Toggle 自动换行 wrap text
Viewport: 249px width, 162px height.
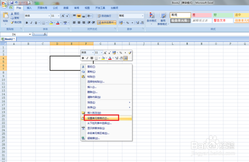tap(104, 16)
